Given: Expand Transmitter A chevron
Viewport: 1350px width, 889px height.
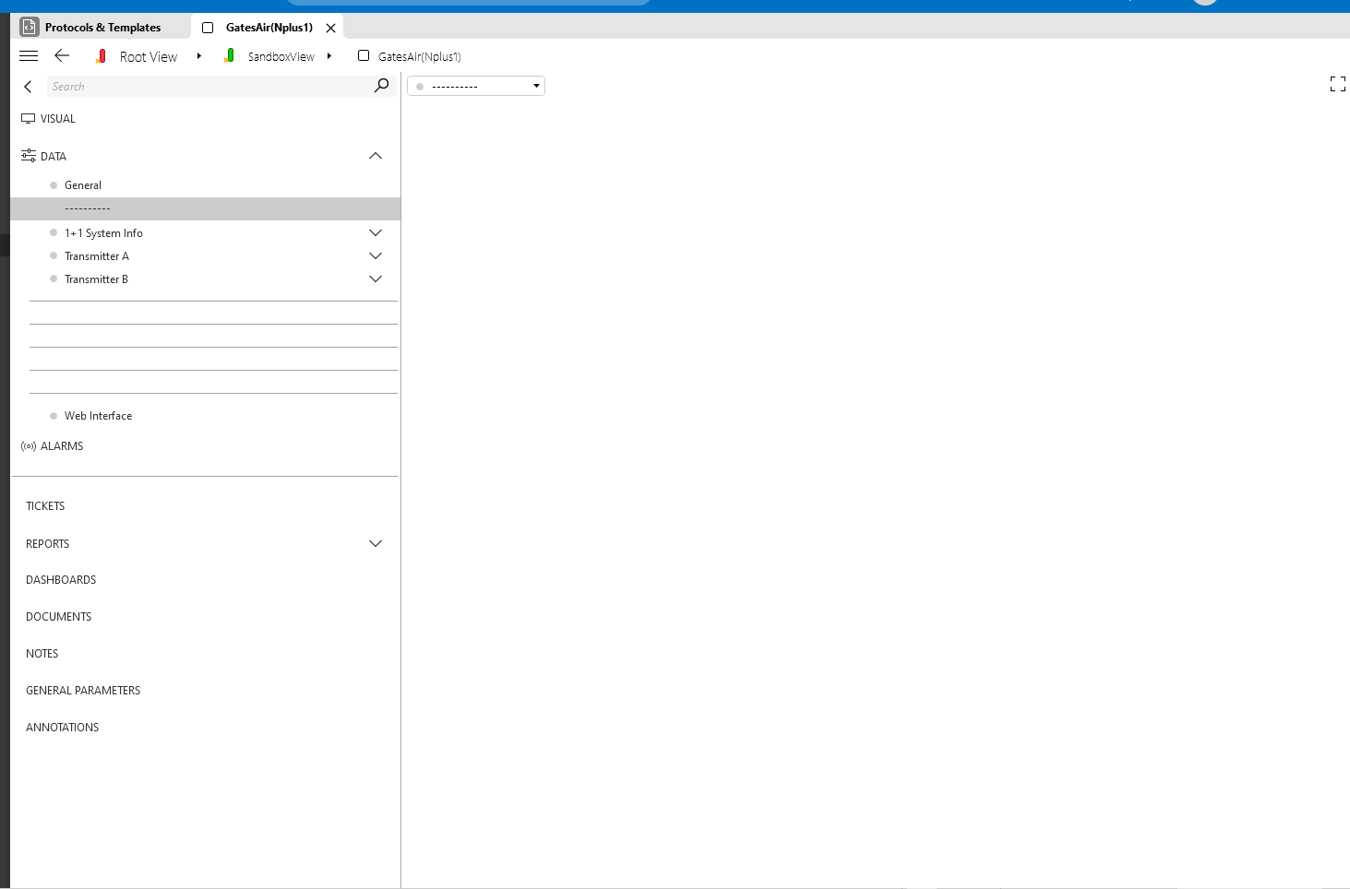Looking at the screenshot, I should [376, 256].
